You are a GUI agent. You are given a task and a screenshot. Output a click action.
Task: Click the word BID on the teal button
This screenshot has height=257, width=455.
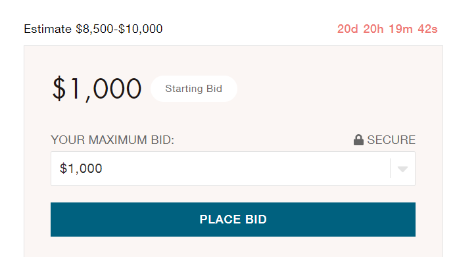[x=256, y=220]
